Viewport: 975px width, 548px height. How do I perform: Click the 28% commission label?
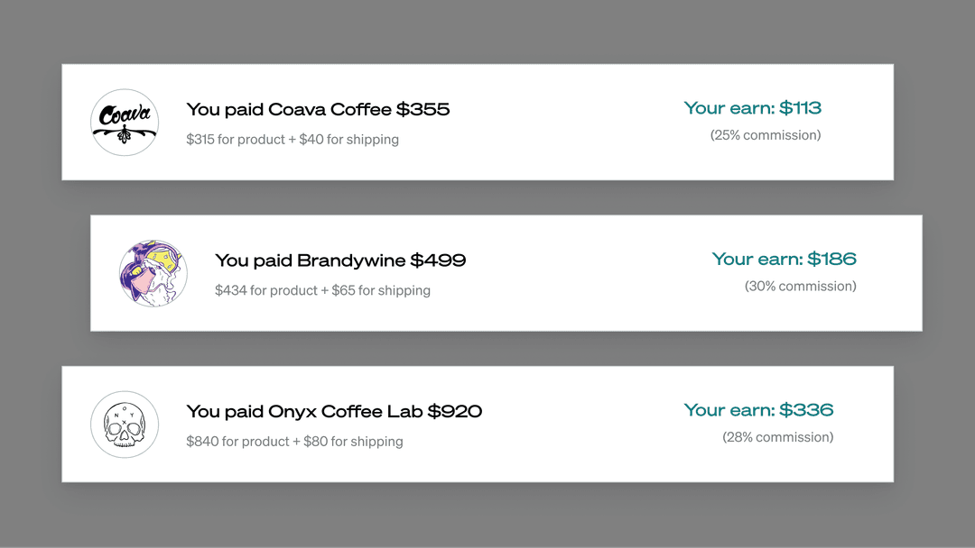[x=778, y=437]
